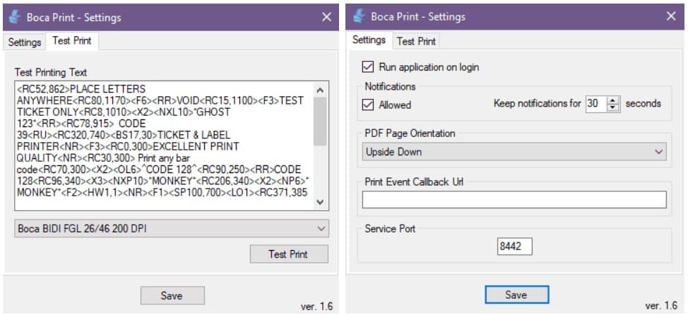Click Save in the left window
Screen dimensions: 688x315
172,295
